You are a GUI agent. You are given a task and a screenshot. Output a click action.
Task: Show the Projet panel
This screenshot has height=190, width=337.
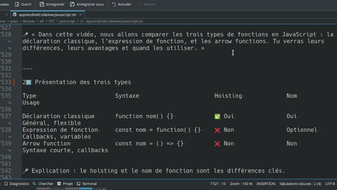click(65, 184)
